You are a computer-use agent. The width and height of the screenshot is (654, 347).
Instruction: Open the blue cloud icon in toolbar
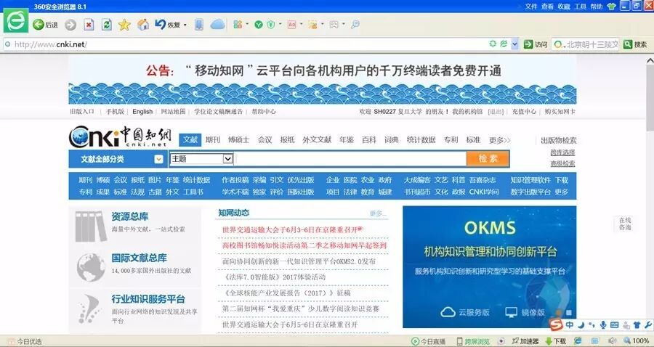tap(218, 25)
